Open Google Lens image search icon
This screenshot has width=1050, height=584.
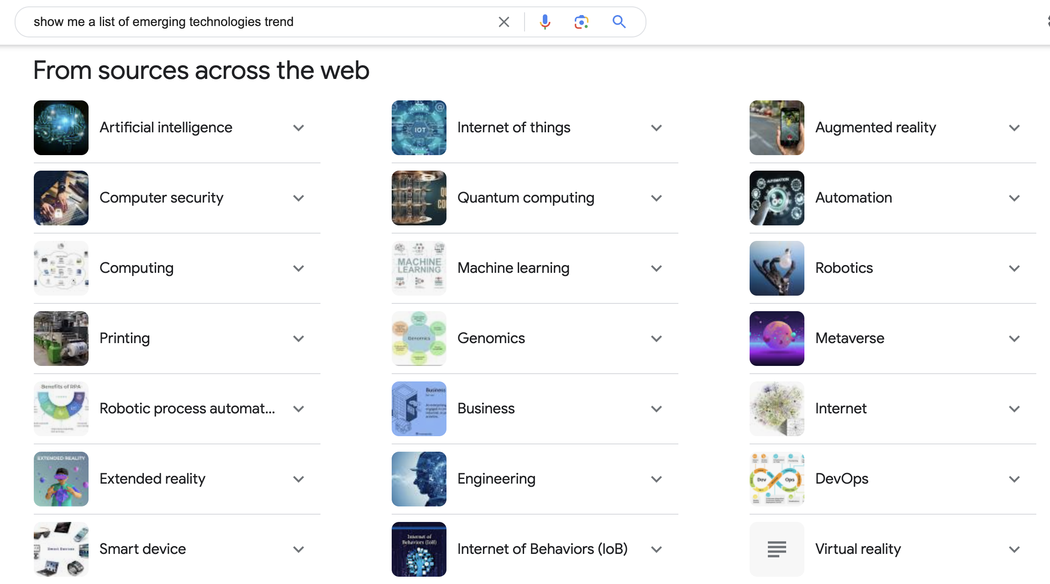tap(581, 21)
